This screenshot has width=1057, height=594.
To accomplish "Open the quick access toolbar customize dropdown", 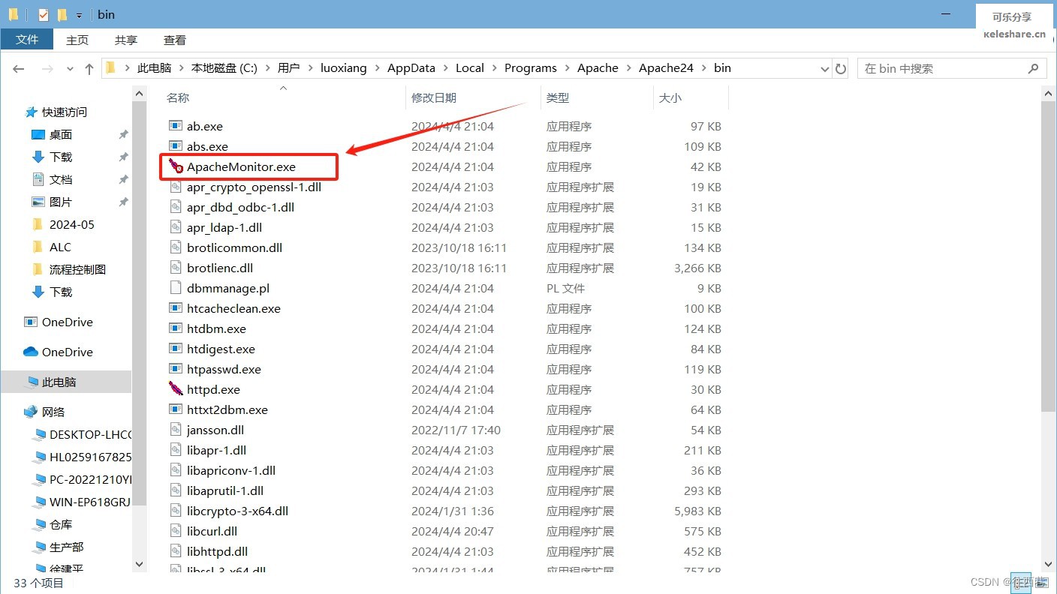I will [79, 15].
